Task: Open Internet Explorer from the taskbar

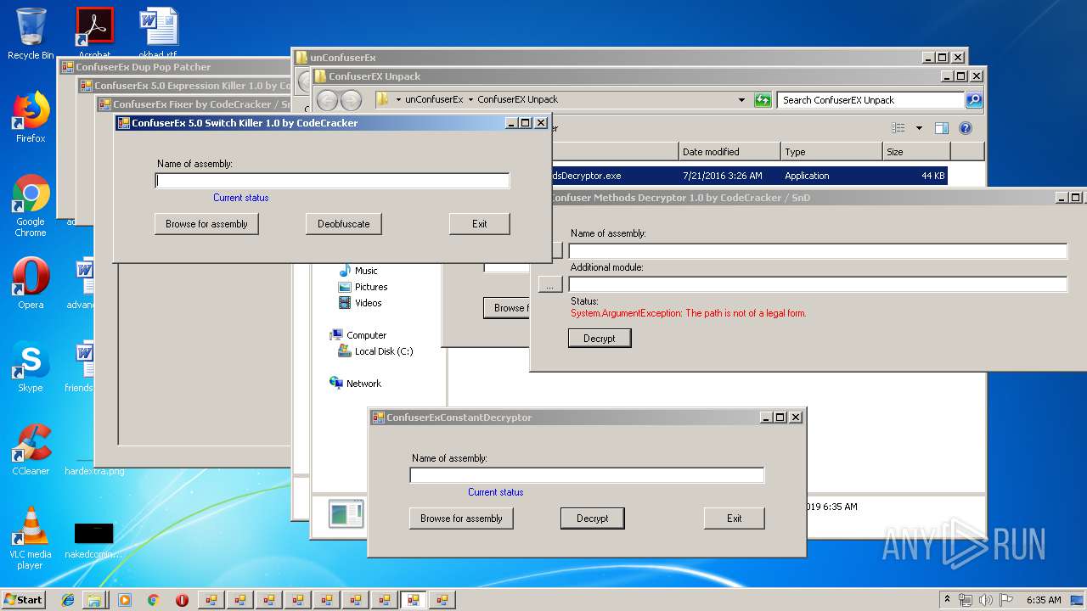Action: click(x=68, y=600)
